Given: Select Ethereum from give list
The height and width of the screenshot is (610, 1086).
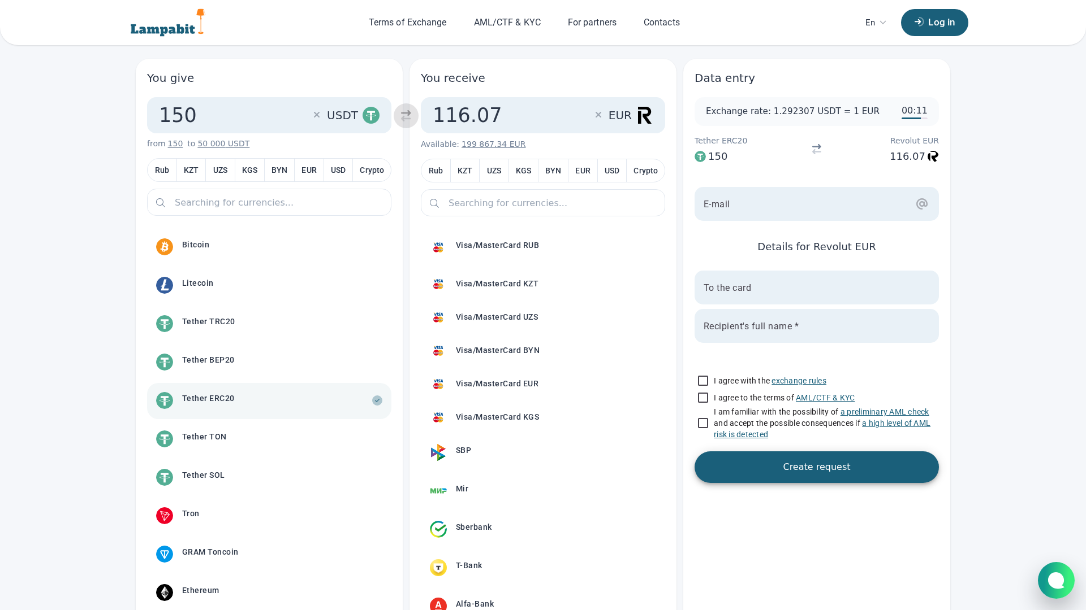Looking at the screenshot, I should (269, 592).
